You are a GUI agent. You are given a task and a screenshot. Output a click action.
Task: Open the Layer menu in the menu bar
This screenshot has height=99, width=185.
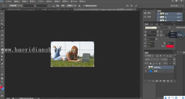tap(33, 1)
